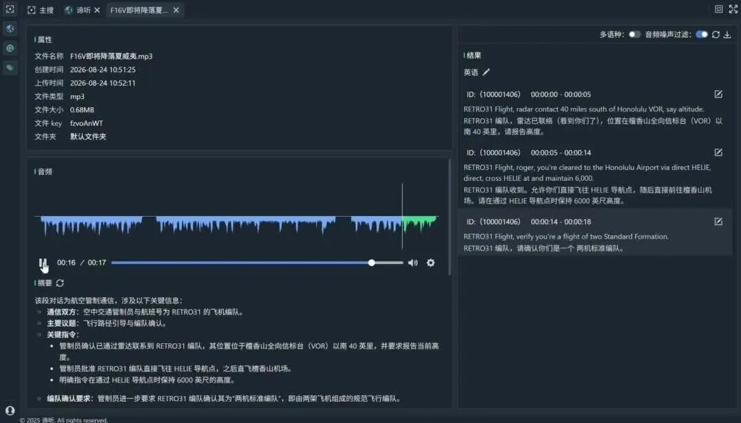Click the 结果 section heading
The height and width of the screenshot is (423, 741).
[x=474, y=55]
